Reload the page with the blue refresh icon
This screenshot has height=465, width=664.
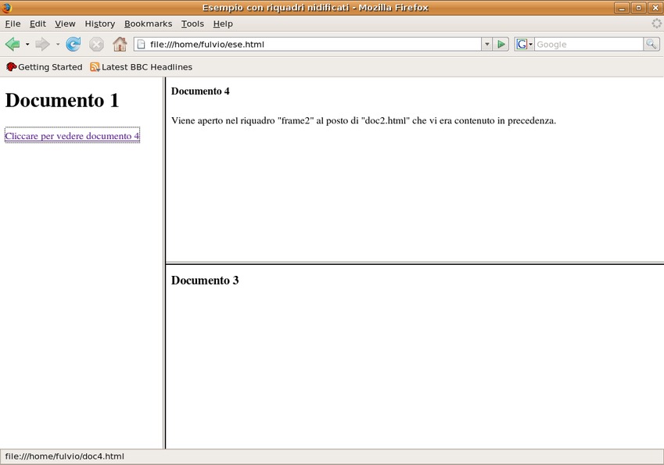point(74,44)
